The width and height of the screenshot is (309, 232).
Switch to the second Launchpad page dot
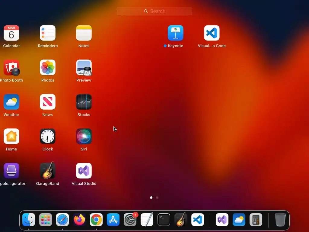[157, 198]
